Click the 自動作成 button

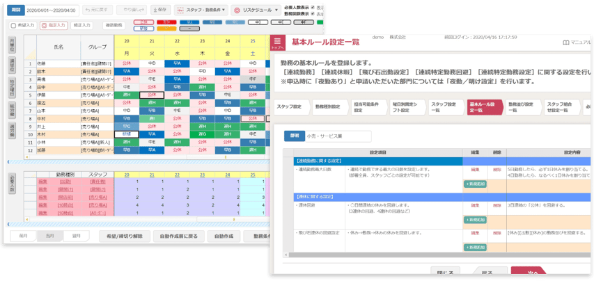coord(224,236)
